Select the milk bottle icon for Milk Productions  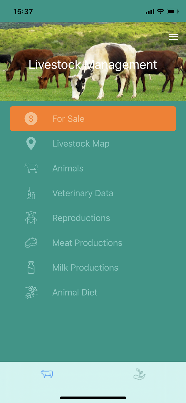[x=31, y=267]
